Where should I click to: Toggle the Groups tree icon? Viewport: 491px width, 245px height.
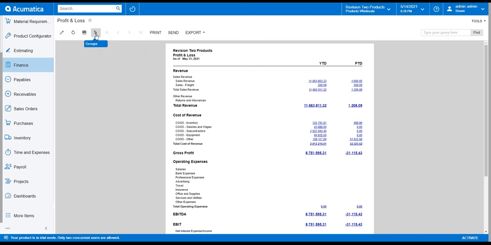pos(95,32)
